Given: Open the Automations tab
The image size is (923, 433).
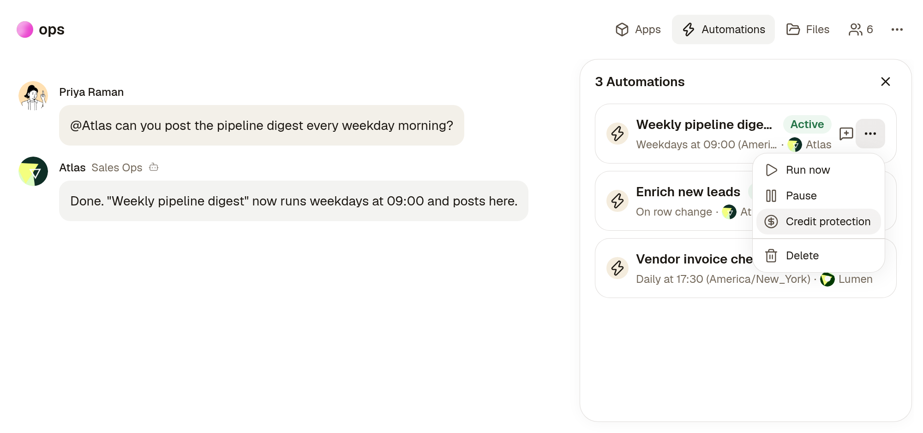Looking at the screenshot, I should [723, 29].
